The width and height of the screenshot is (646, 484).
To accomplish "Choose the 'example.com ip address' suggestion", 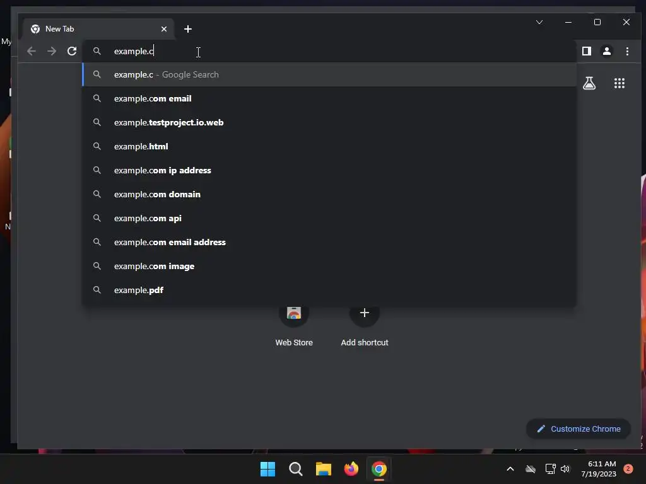I will pos(329,170).
